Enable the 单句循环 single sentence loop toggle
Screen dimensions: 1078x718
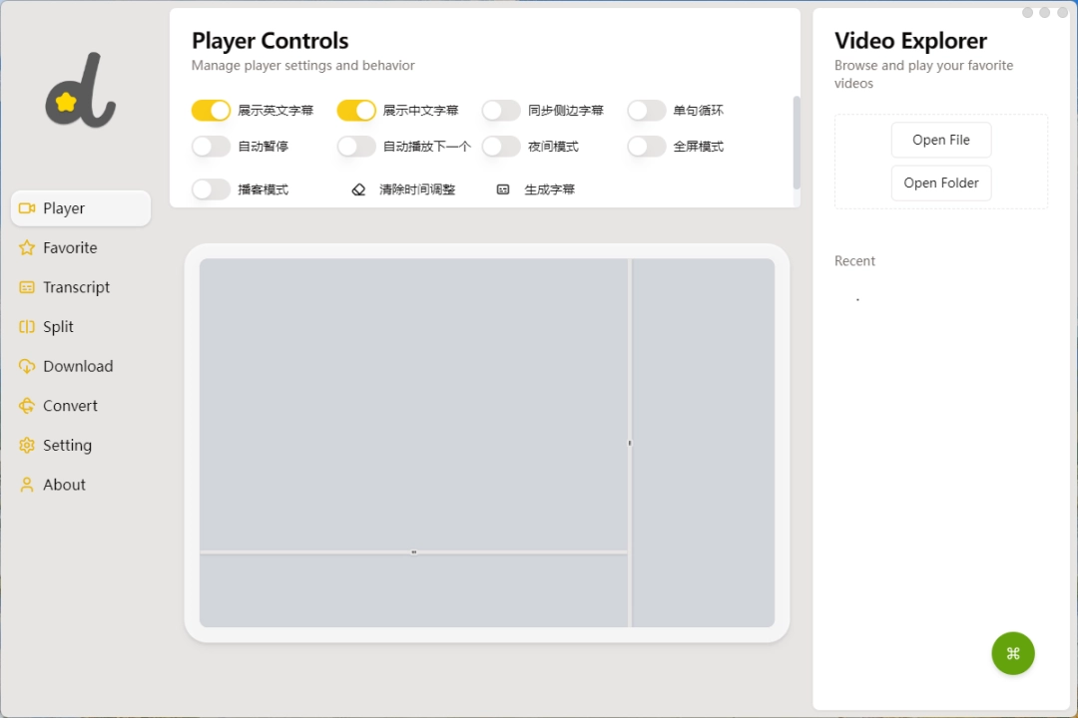point(647,110)
